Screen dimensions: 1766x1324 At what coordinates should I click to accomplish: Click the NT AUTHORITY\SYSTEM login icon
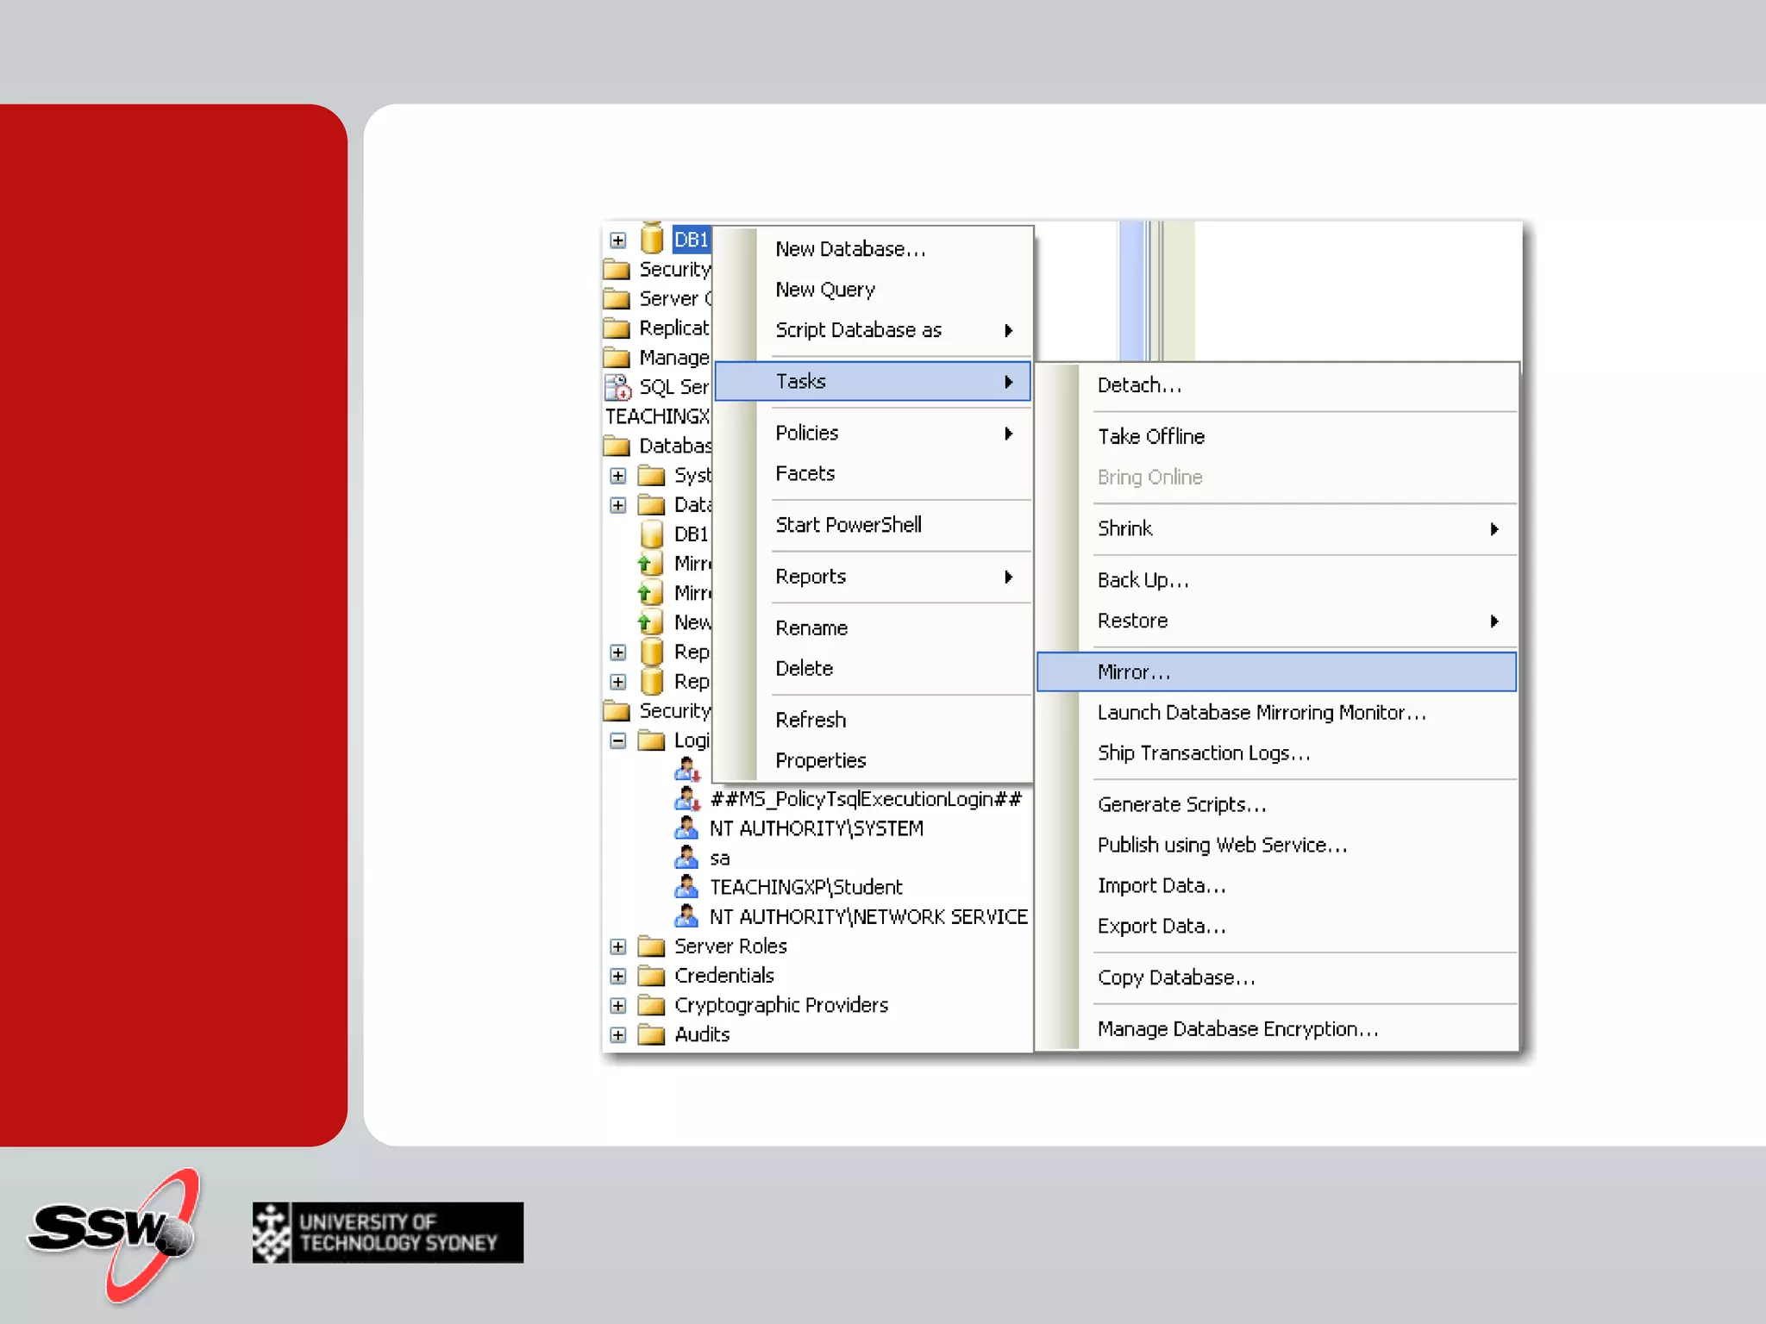(x=686, y=828)
